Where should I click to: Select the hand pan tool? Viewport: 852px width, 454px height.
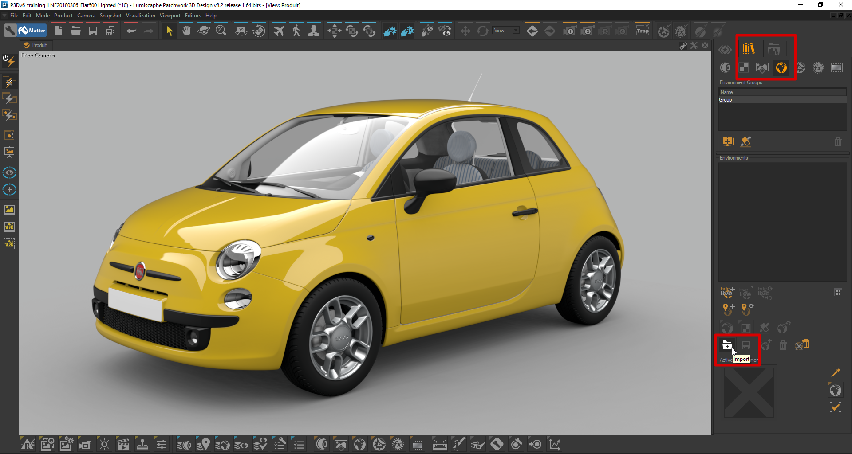click(186, 31)
